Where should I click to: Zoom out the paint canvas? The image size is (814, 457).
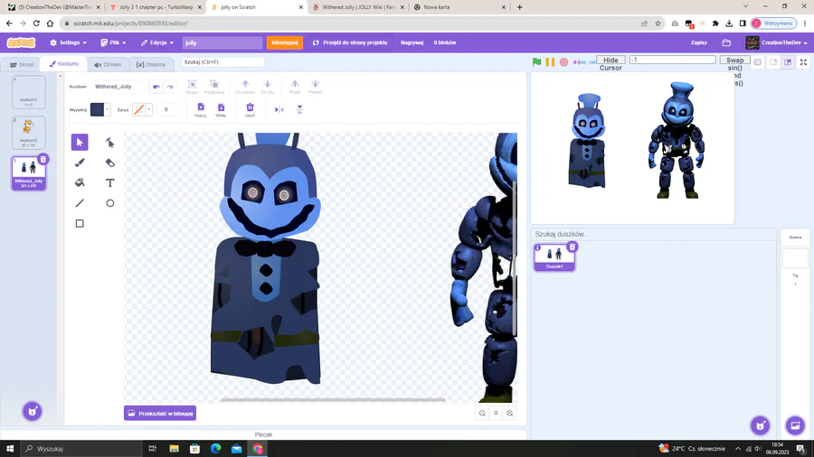(x=482, y=413)
